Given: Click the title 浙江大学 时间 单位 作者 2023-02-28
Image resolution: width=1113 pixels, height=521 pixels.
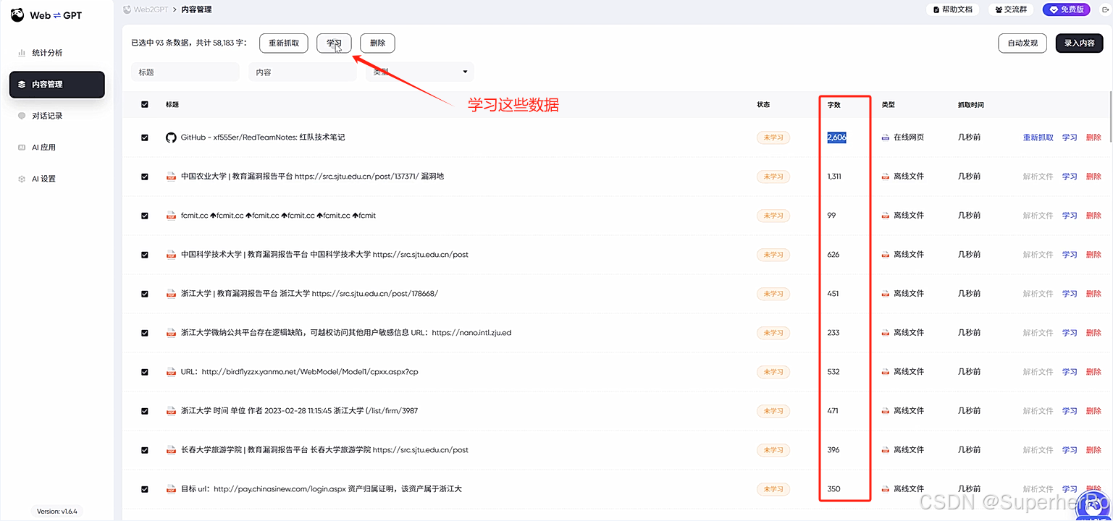Looking at the screenshot, I should click(x=299, y=411).
